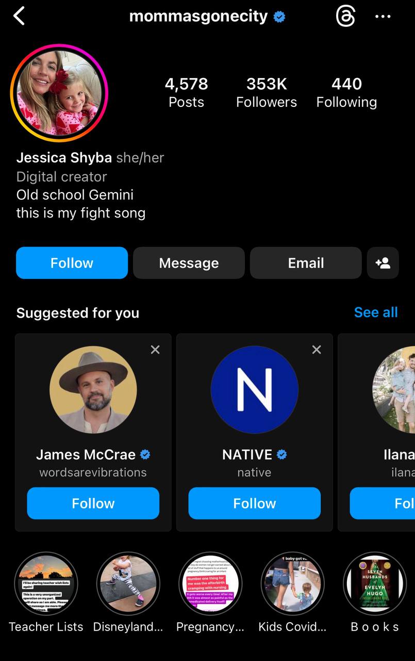
Task: Tap the Email button
Action: (306, 263)
